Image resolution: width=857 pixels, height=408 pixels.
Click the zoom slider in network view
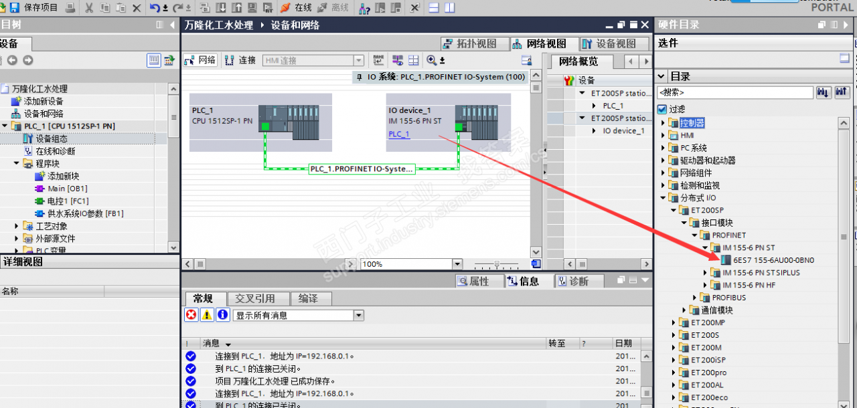pyautogui.click(x=497, y=264)
